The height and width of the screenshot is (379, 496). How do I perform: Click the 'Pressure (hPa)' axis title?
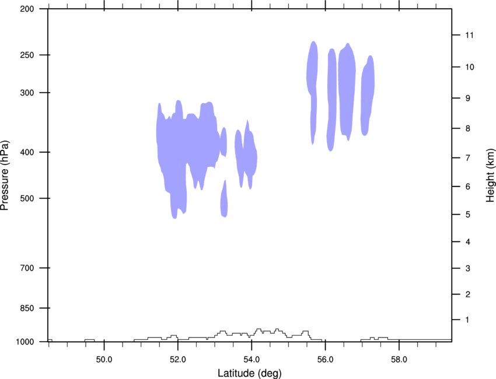[5, 175]
